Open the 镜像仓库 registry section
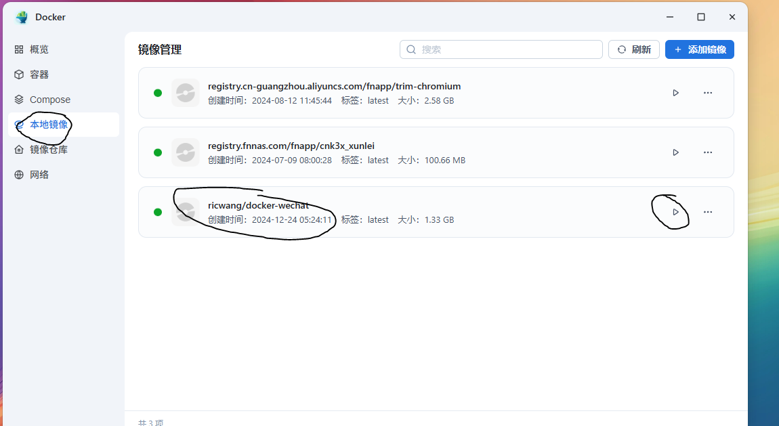779x426 pixels. point(64,150)
